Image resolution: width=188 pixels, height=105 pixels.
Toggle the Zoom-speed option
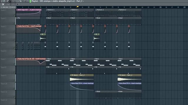5,7
